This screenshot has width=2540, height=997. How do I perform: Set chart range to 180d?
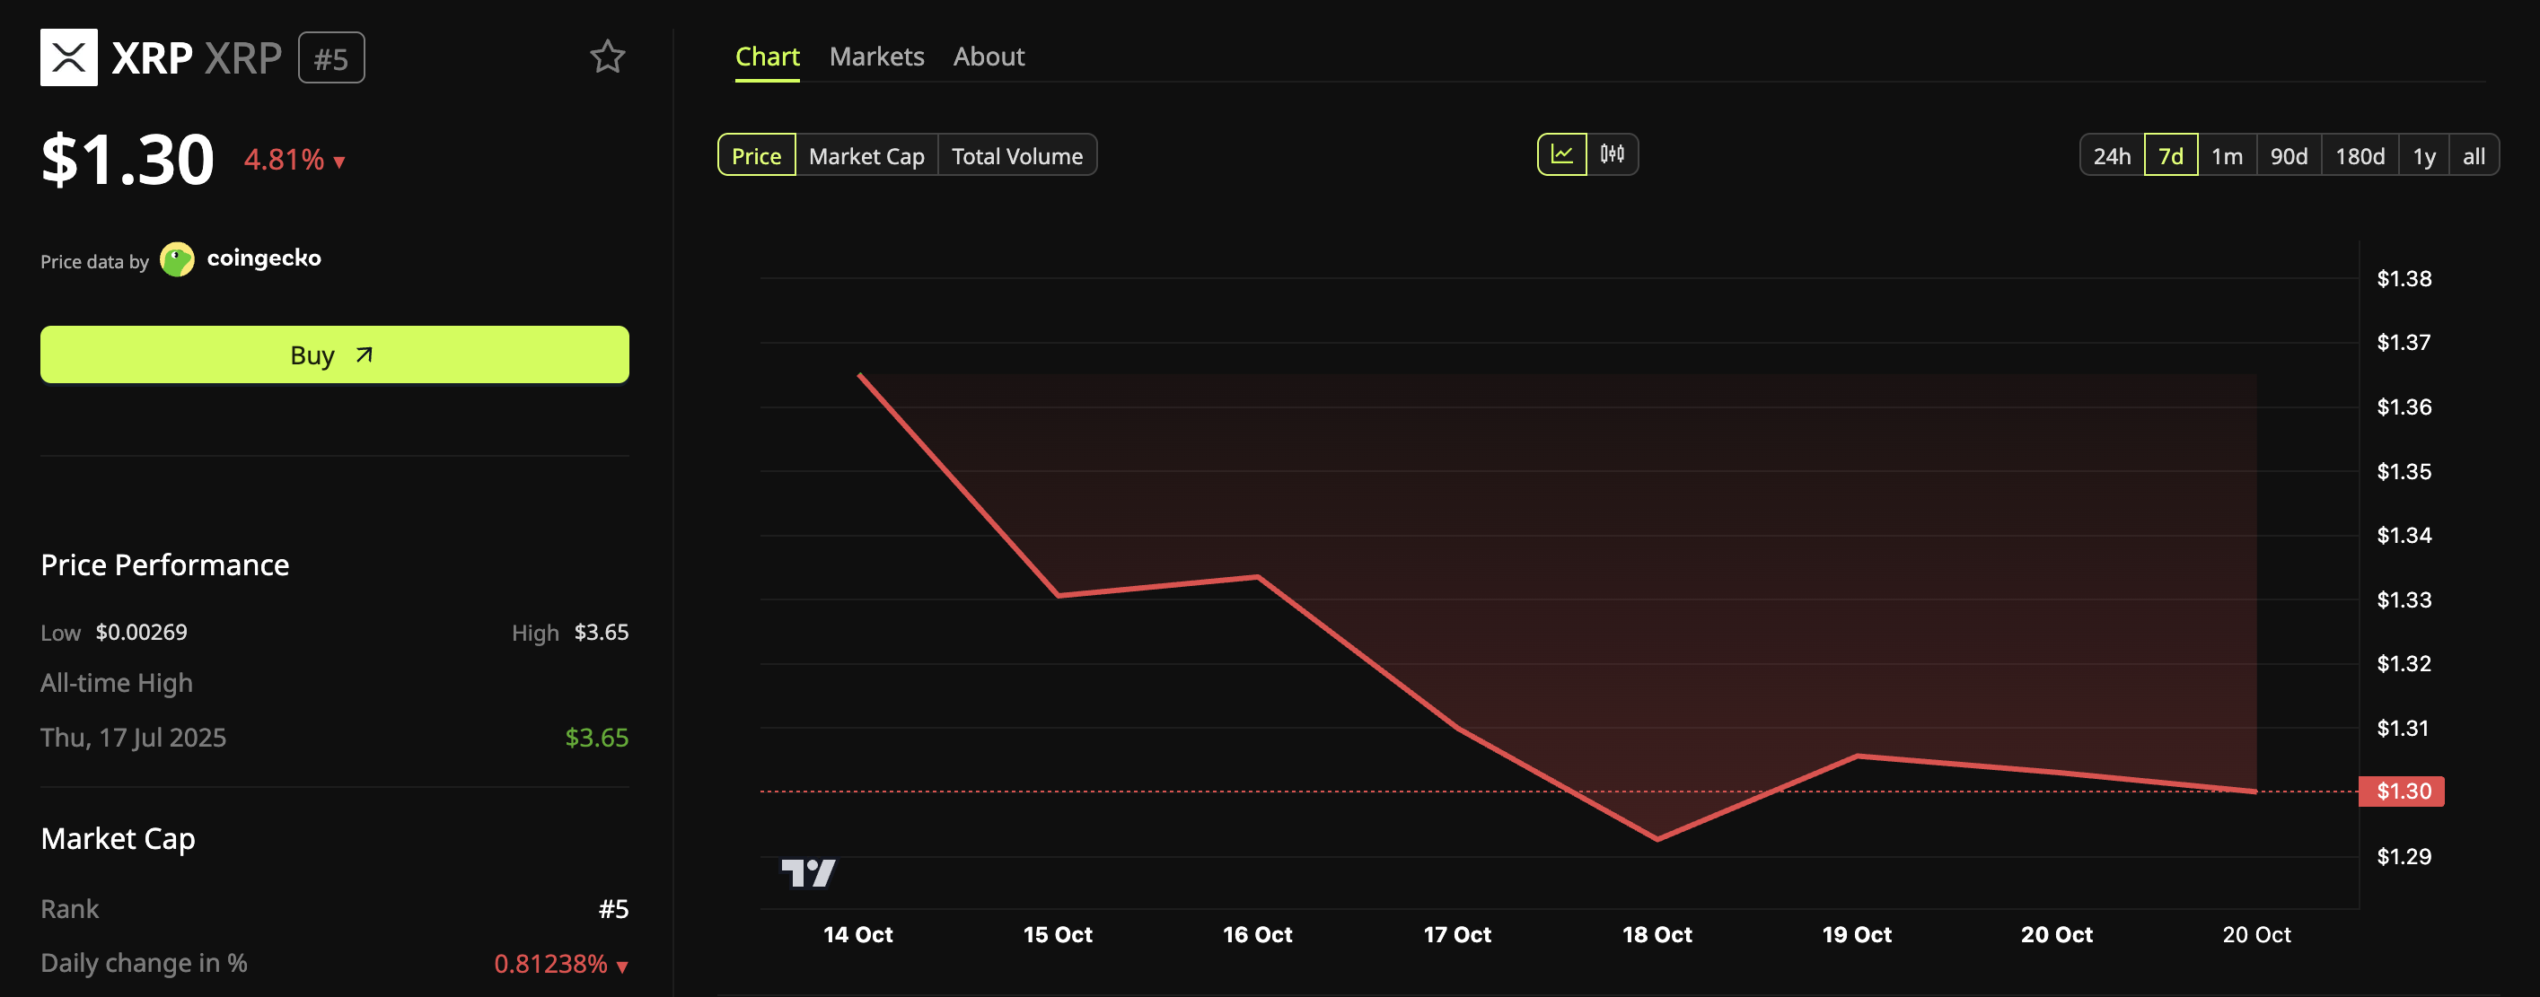click(2360, 154)
